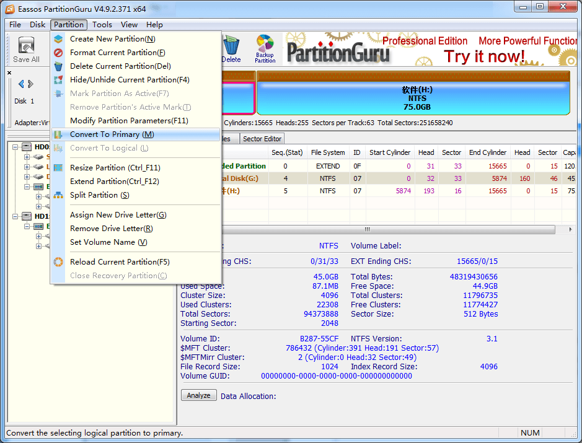Switch to the Sector Editor tab

(x=262, y=139)
